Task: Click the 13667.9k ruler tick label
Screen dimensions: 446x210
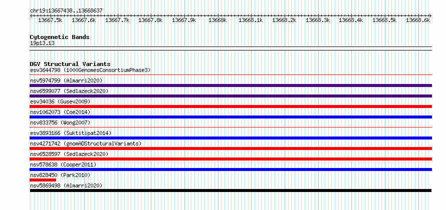Action: [x=184, y=20]
